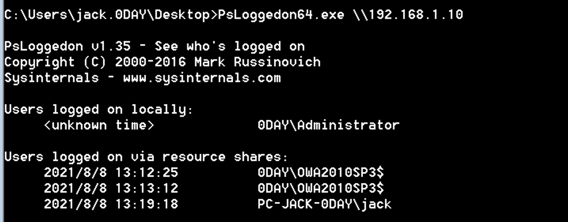Click the "See who's logged on" description
568x222 pixels.
pos(230,46)
